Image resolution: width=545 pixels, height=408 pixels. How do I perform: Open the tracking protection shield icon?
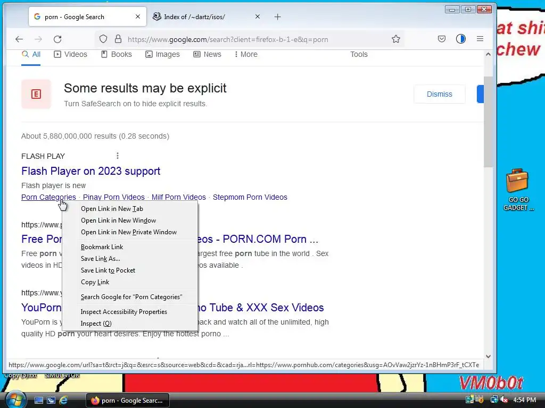coord(103,39)
